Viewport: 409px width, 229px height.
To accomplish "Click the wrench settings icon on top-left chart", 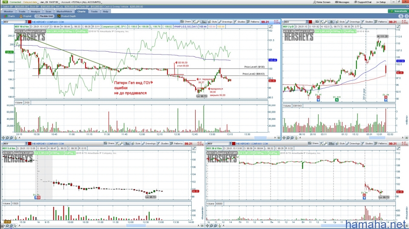I will coord(197,22).
